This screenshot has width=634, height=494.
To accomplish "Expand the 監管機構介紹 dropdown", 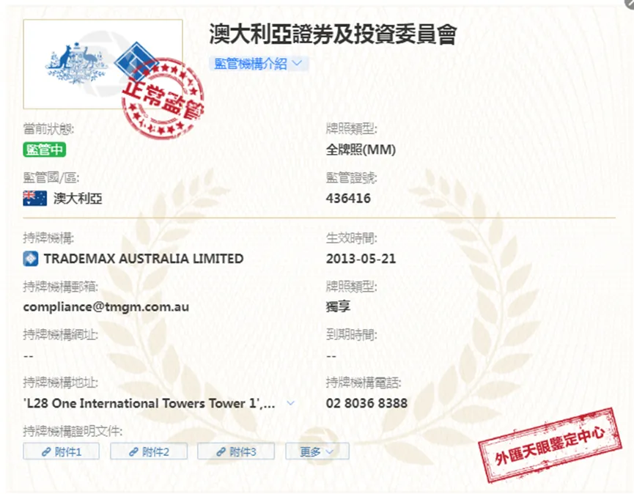I will pos(259,64).
